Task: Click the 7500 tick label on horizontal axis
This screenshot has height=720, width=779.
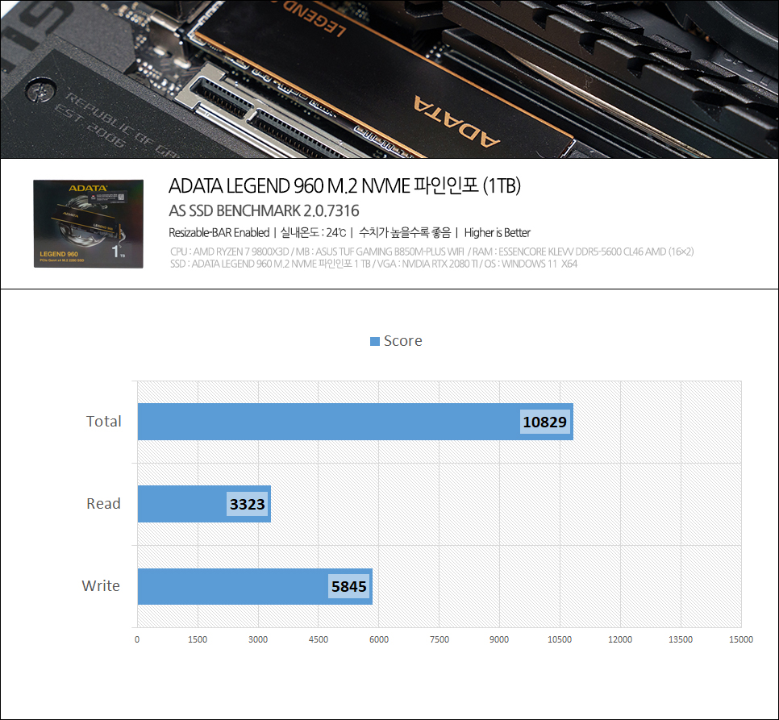Action: 439,639
